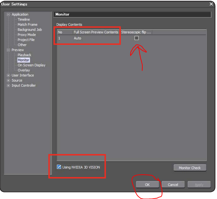Click the Auto preview contents cell
The width and height of the screenshot is (217, 199).
point(77,38)
